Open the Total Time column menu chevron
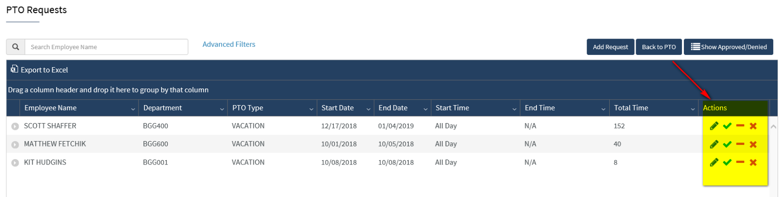 point(693,109)
